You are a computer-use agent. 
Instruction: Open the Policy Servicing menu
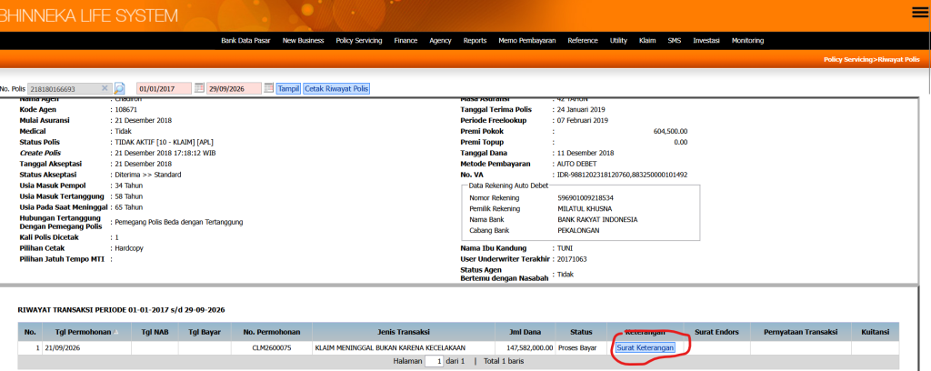tap(358, 41)
